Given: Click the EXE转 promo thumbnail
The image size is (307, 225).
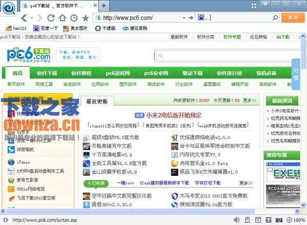Looking at the screenshot, I should click(x=283, y=172).
